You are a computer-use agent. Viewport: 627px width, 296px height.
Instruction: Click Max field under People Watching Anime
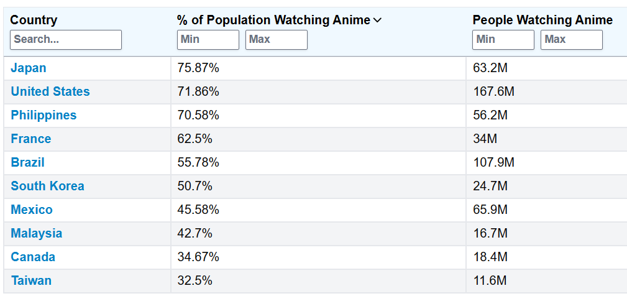[x=572, y=39]
